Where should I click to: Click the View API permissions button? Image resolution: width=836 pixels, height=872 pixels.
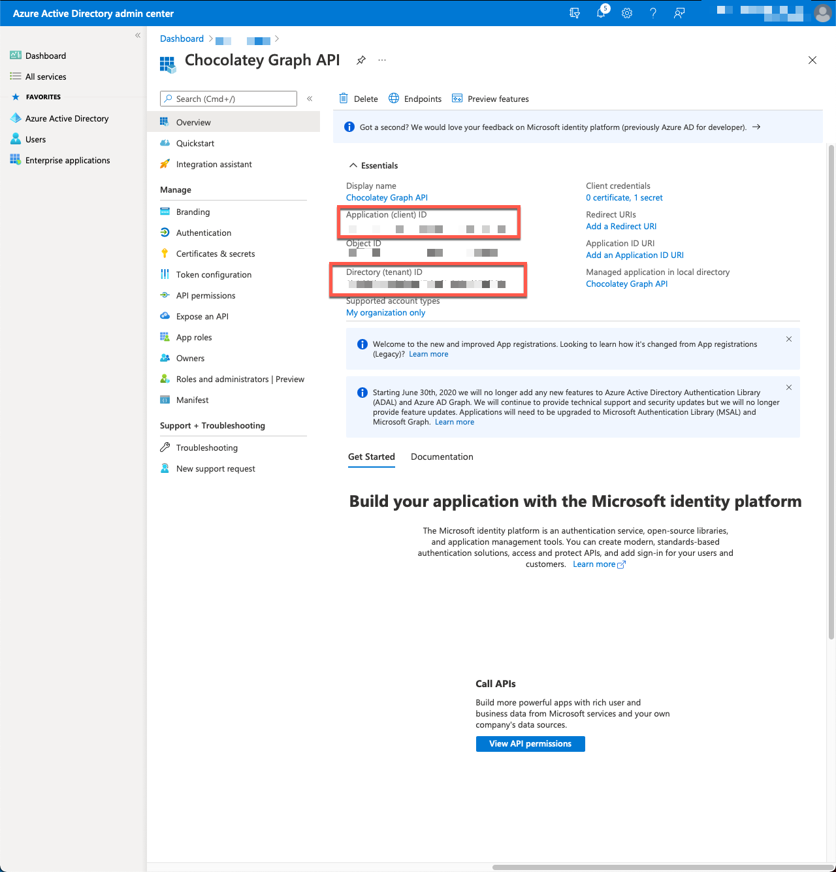click(x=530, y=744)
